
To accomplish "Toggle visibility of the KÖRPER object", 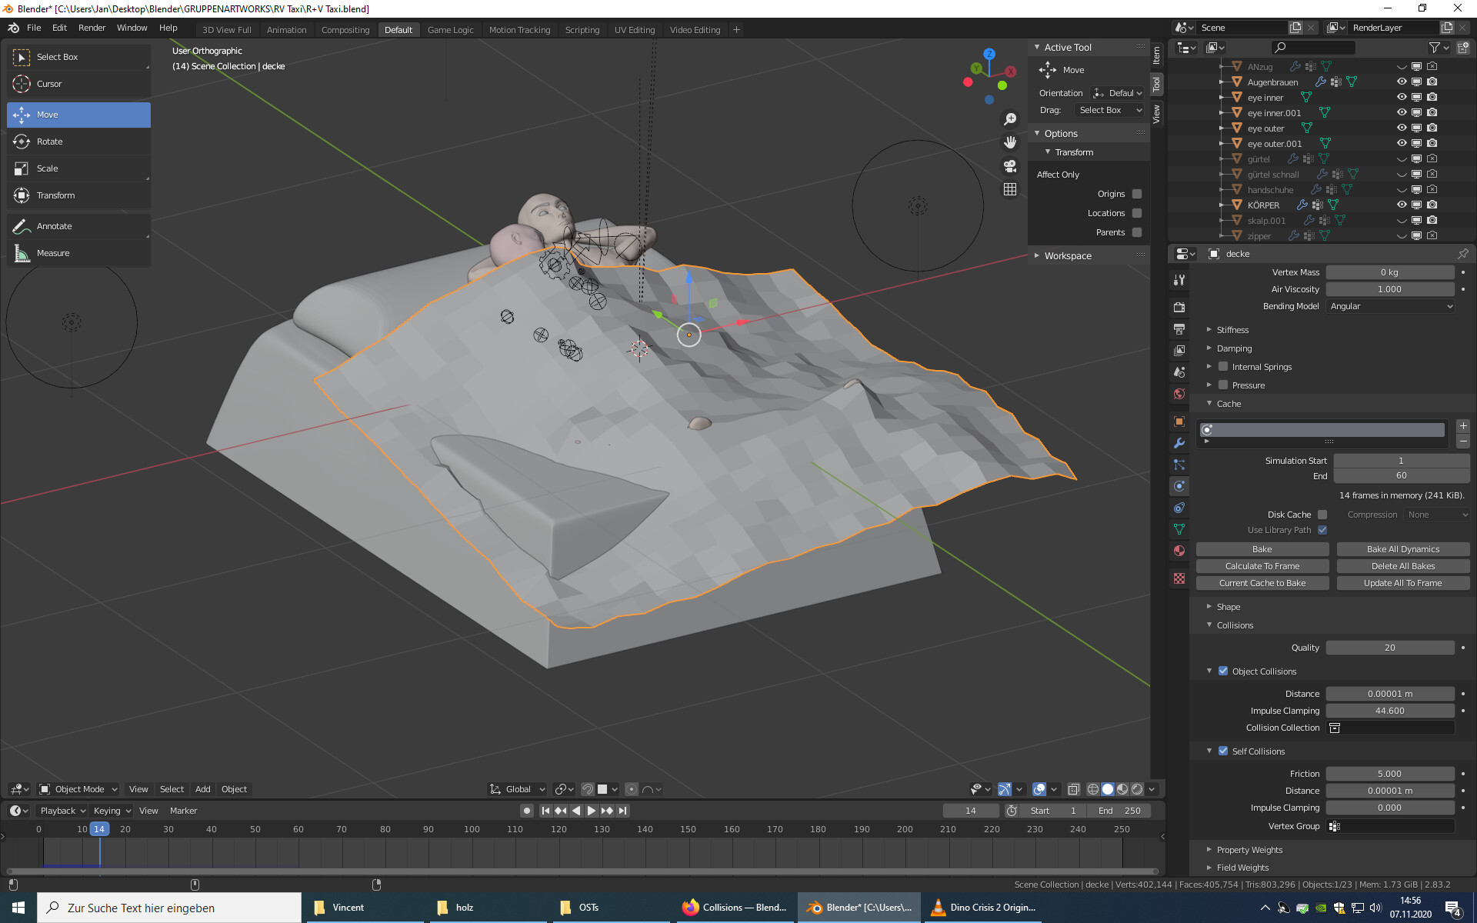I will coord(1401,205).
